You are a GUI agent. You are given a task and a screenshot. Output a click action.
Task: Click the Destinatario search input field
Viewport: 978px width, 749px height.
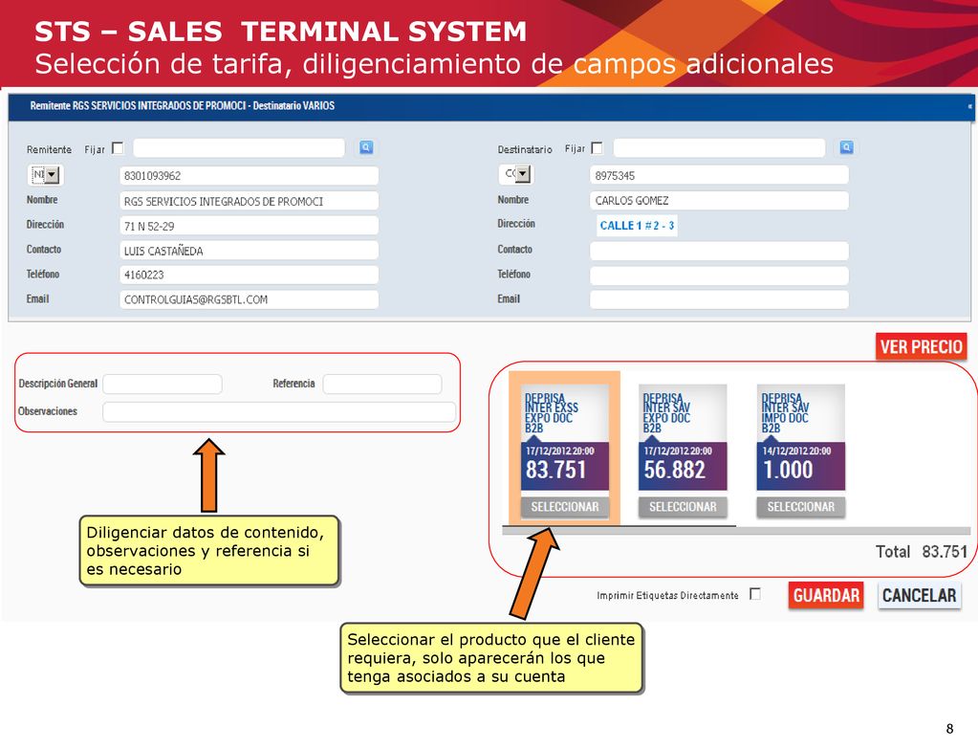719,148
